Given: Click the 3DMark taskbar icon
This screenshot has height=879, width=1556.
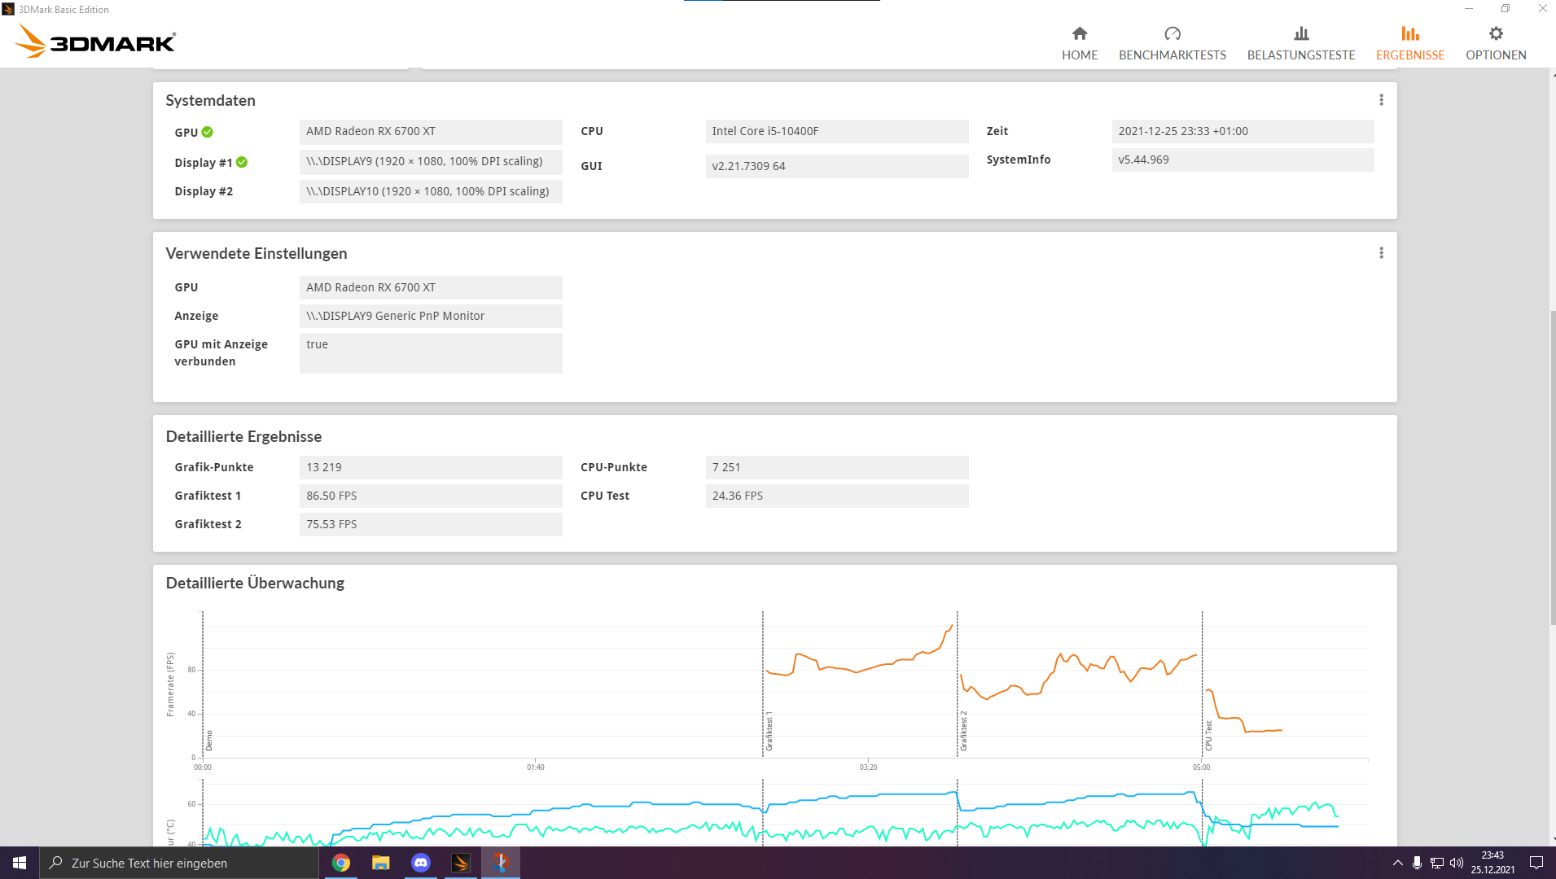Looking at the screenshot, I should pyautogui.click(x=461, y=863).
